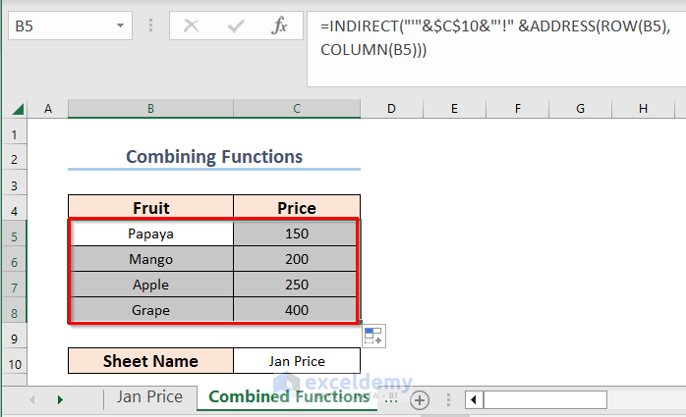Viewport: 686px width, 417px height.
Task: Click the Price column header cell
Action: coord(297,207)
